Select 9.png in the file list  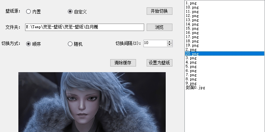(225, 83)
